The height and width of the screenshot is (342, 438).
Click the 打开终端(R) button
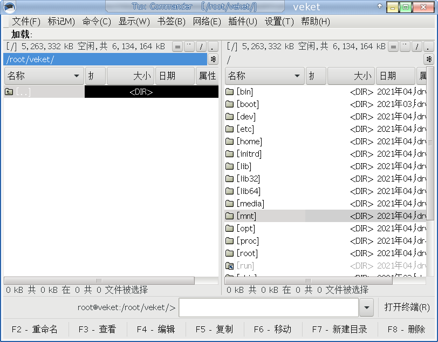[x=407, y=307]
